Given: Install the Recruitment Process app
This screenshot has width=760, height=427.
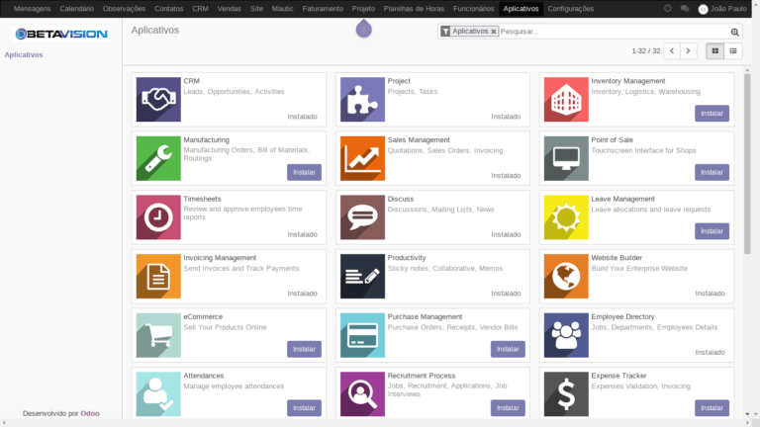Looking at the screenshot, I should point(508,408).
